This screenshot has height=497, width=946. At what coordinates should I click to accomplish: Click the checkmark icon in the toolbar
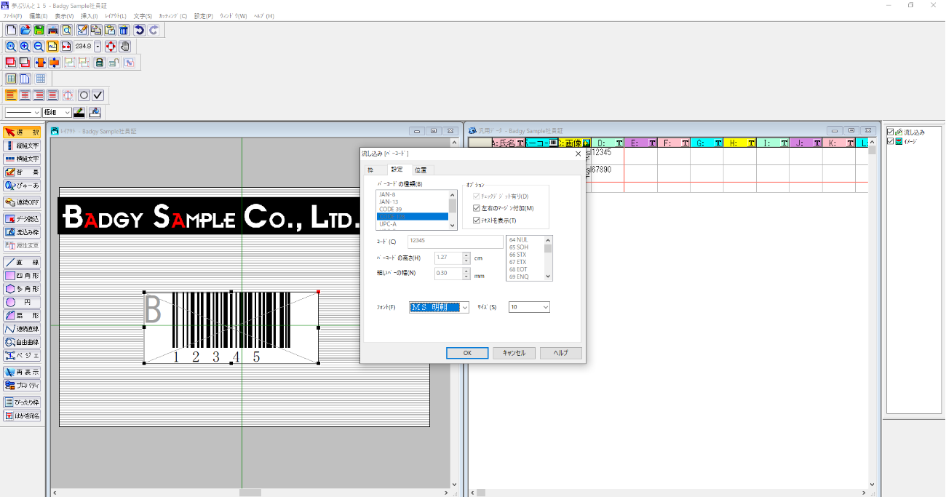tap(98, 95)
